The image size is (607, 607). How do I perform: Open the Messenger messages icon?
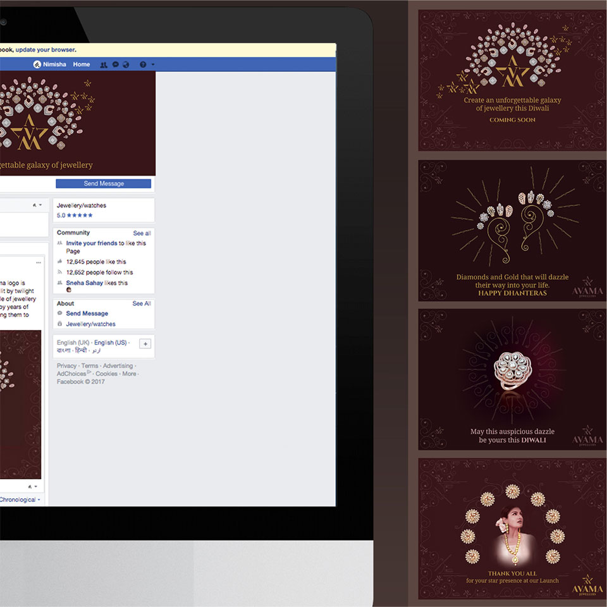click(116, 64)
